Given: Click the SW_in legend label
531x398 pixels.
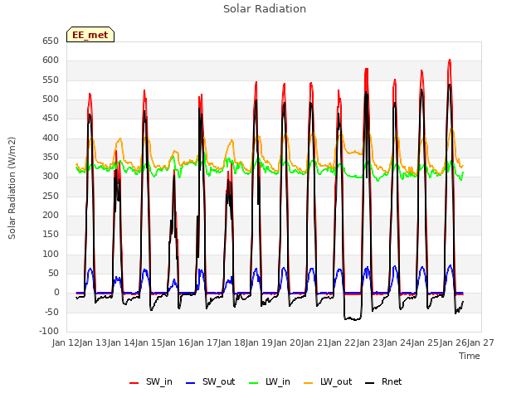Looking at the screenshot, I should (158, 381).
